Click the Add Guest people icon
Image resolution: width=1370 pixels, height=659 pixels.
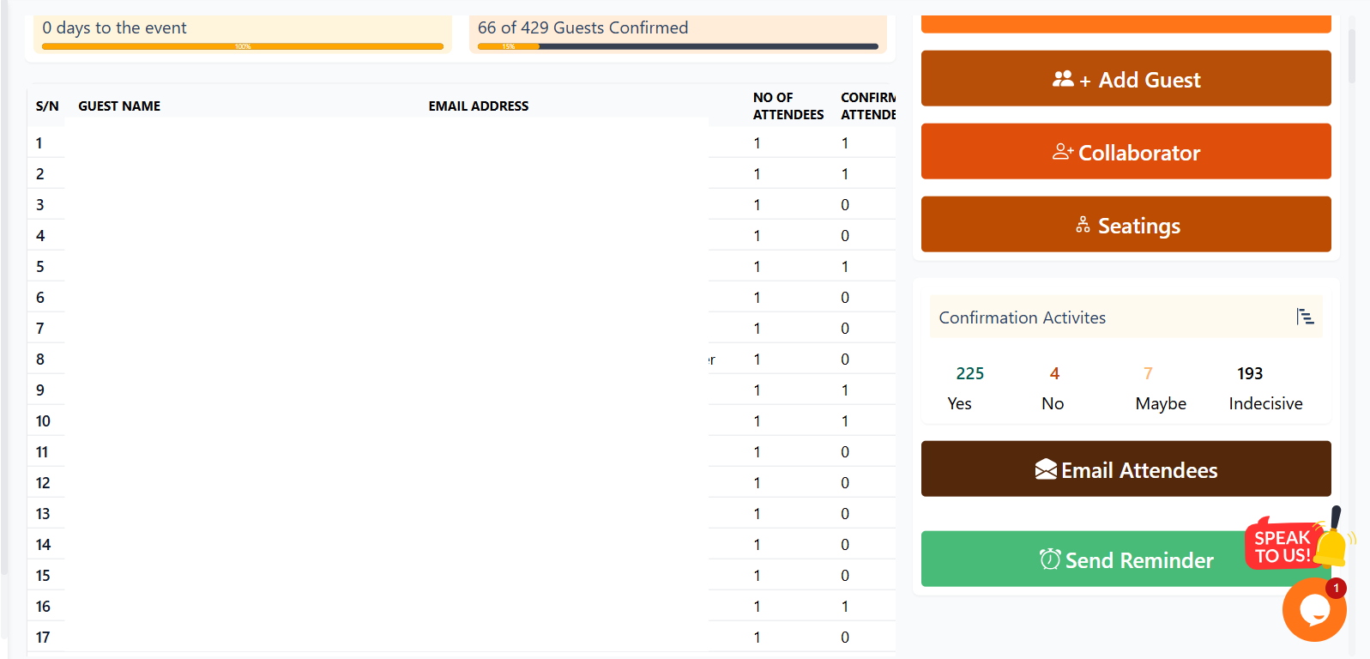[1063, 79]
